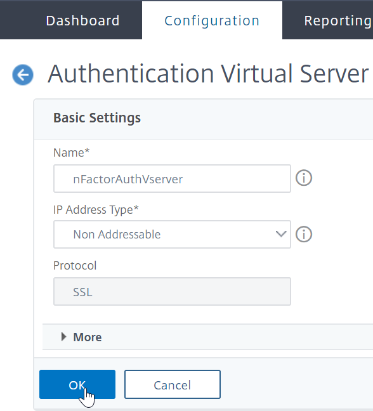The width and height of the screenshot is (373, 411).
Task: Click the Protocol field label
Action: coord(75,266)
